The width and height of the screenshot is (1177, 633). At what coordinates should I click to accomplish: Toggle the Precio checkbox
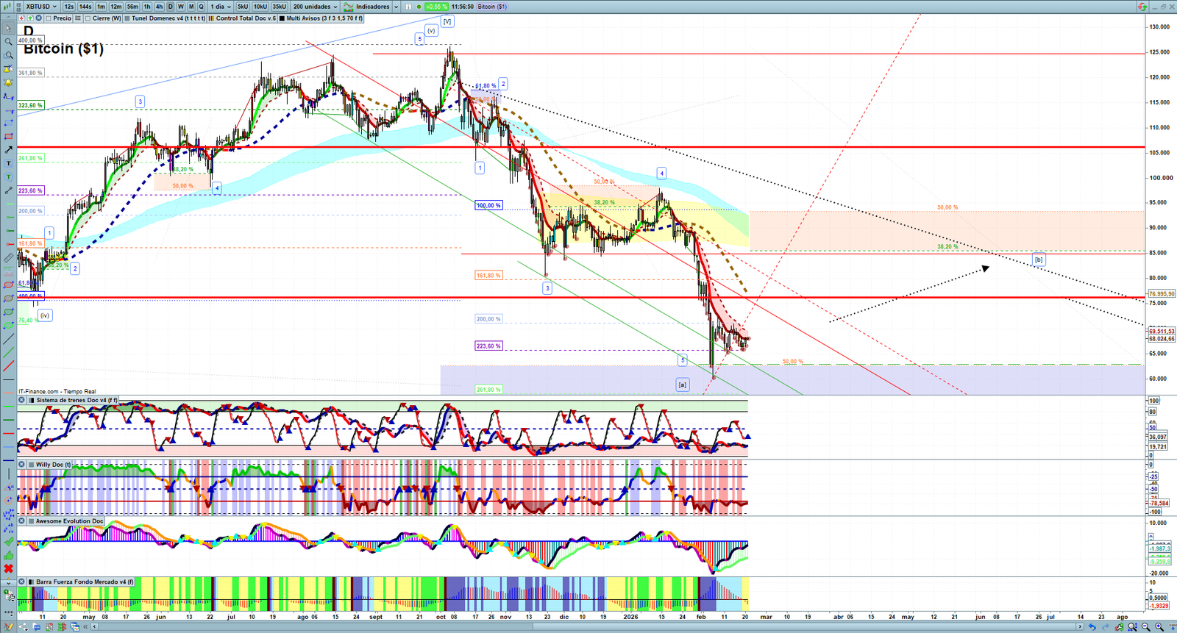tap(48, 18)
